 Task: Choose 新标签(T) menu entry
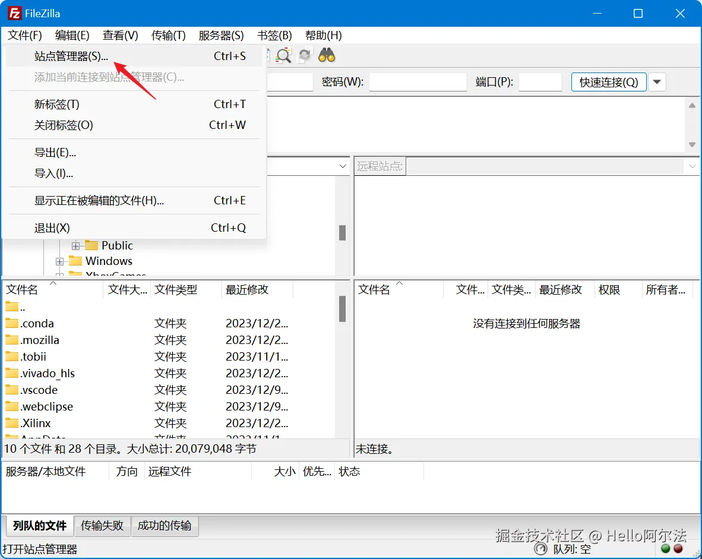tap(134, 105)
